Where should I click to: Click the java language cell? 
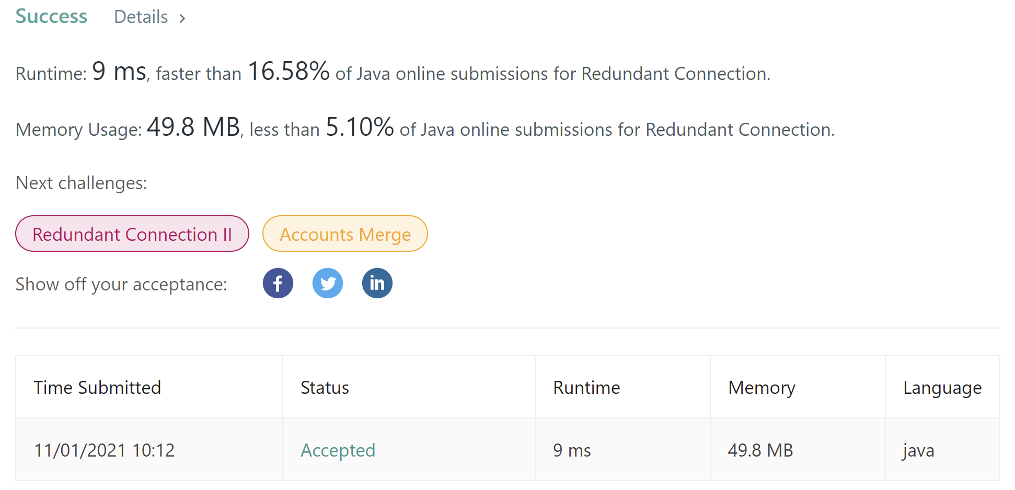[x=918, y=450]
